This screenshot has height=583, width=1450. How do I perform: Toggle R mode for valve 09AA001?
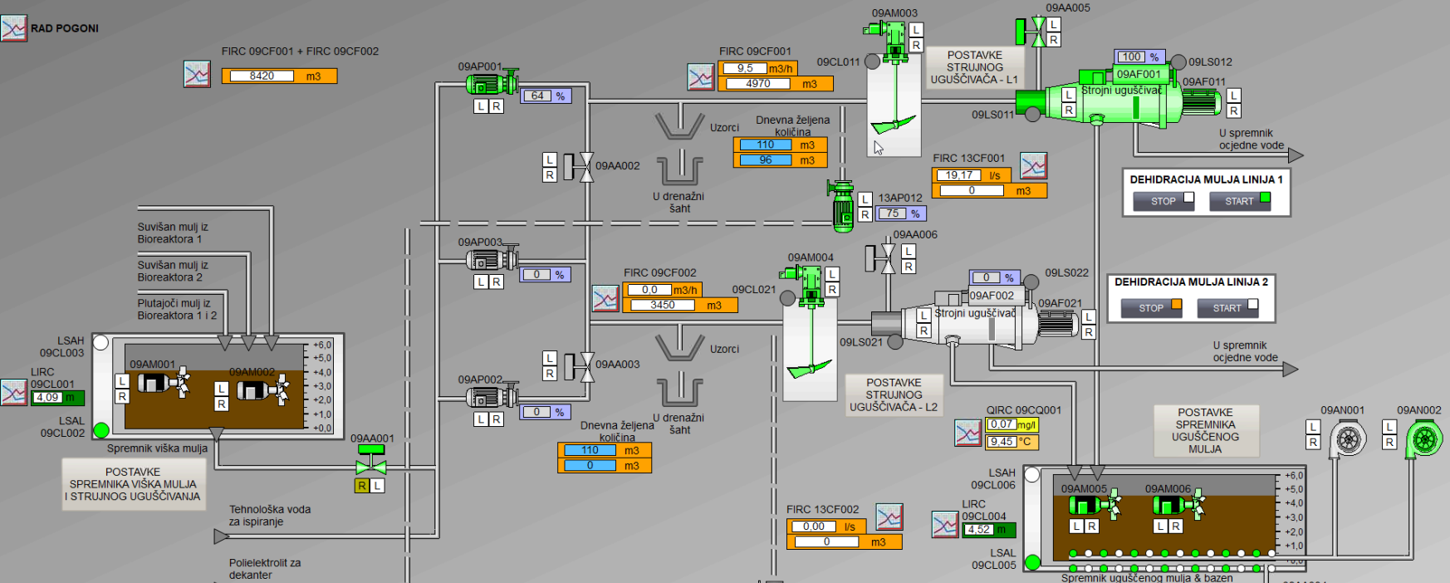coord(362,486)
